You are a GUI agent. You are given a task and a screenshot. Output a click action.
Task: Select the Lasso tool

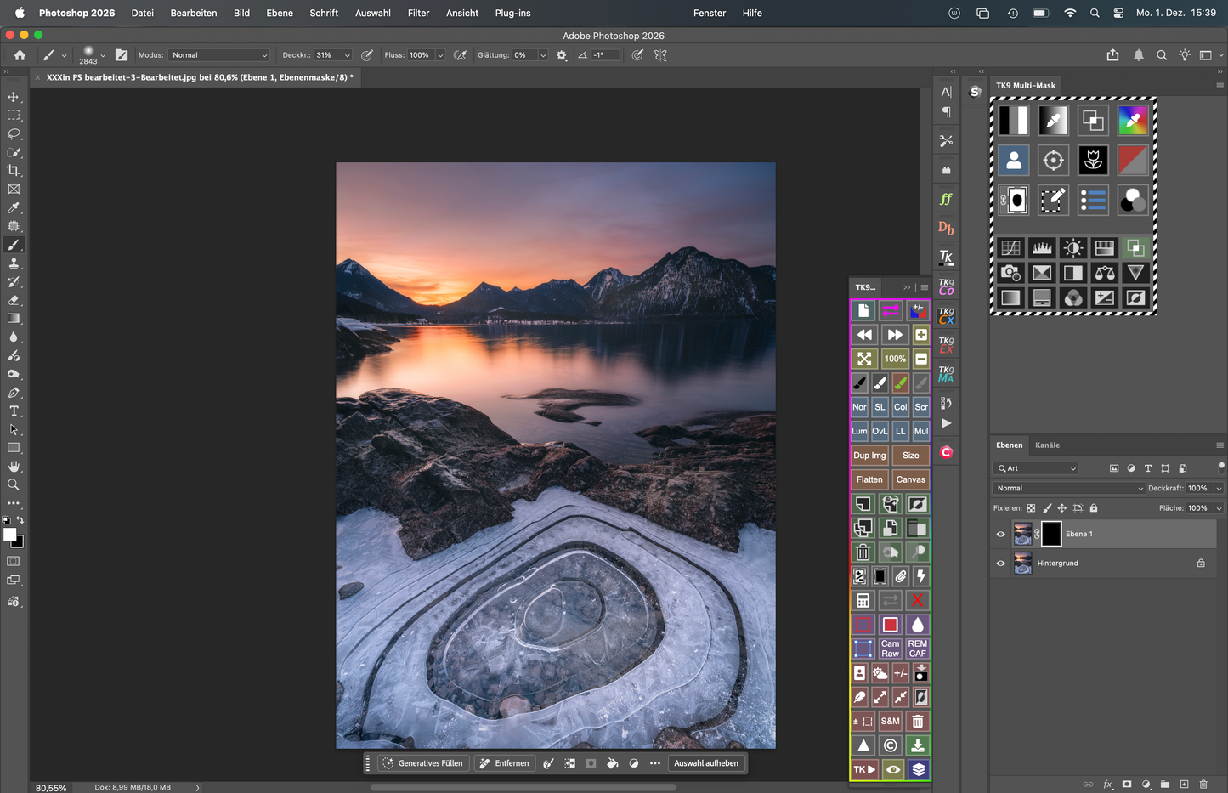point(14,133)
